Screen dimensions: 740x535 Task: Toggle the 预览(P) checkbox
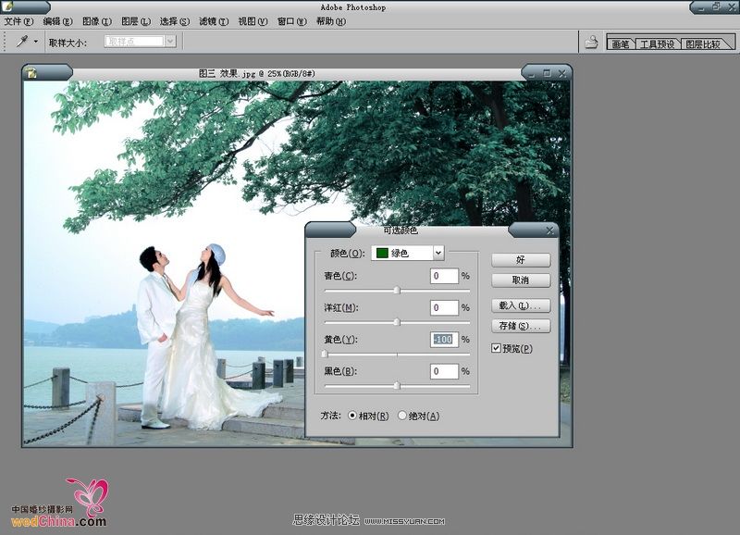click(x=496, y=348)
